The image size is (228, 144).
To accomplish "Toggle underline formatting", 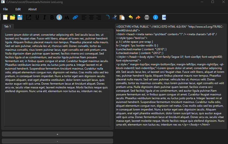I will pos(37,17).
